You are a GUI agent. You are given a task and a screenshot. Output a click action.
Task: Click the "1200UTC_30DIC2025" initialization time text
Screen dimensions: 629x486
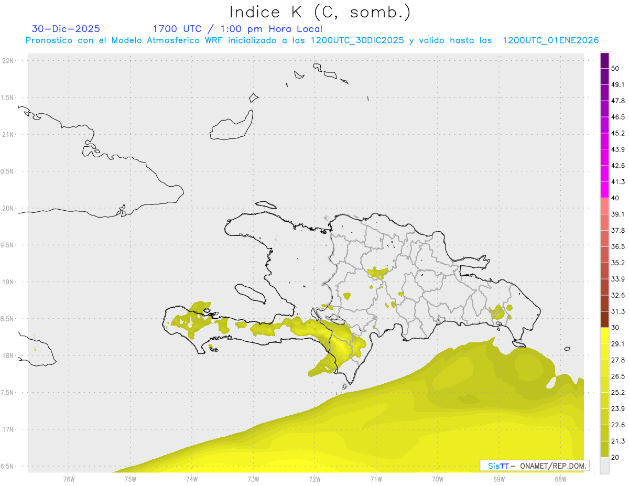coord(357,40)
